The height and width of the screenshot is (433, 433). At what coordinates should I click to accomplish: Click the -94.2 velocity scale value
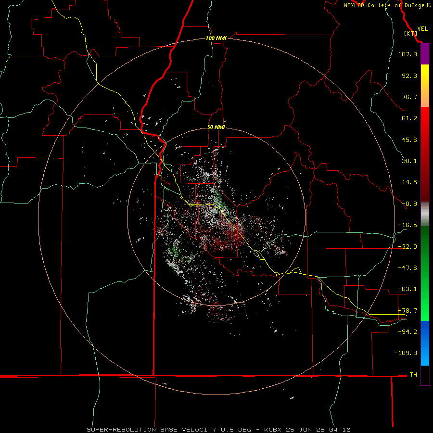coord(408,331)
